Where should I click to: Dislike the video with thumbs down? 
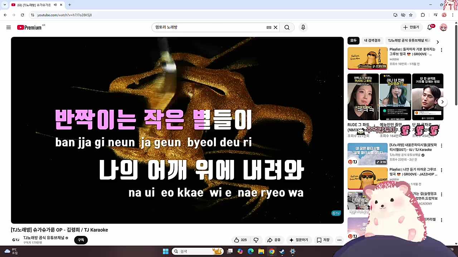point(256,240)
